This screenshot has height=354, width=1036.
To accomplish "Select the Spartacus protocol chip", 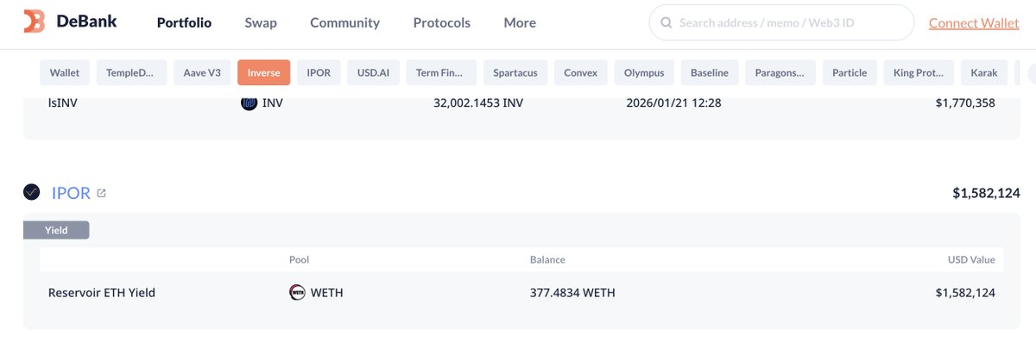I will click(515, 72).
